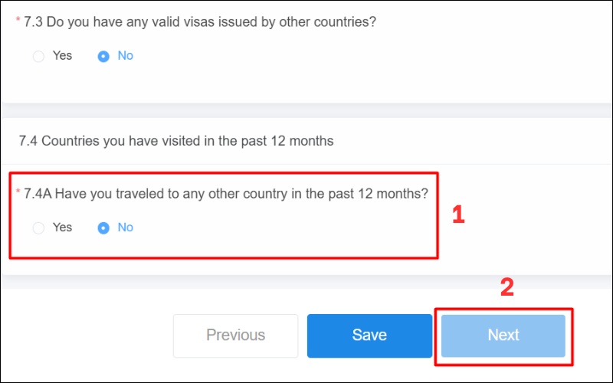This screenshot has height=383, width=613.
Task: Click the "Yes" label text under question 7.4A
Action: coord(62,228)
